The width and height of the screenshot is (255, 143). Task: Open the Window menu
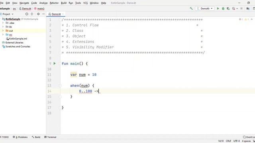(94, 3)
